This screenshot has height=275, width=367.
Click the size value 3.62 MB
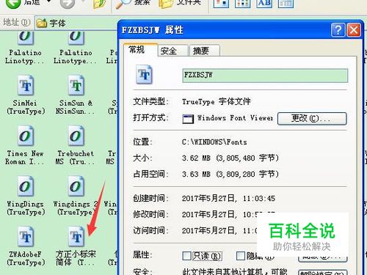tap(230, 158)
